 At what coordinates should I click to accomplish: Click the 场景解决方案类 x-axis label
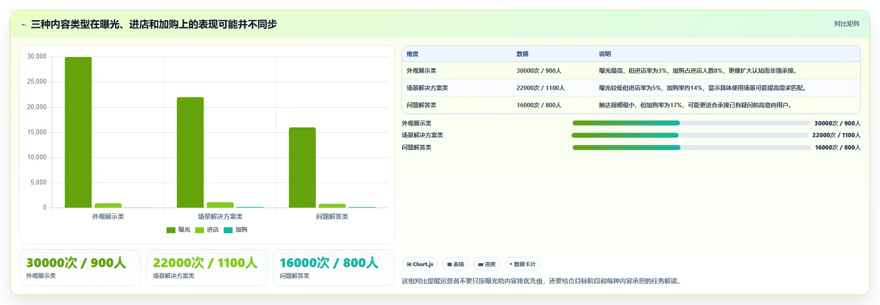(x=220, y=216)
